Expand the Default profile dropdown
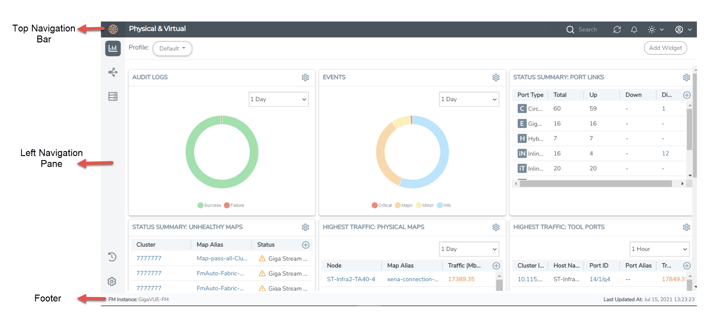 [x=172, y=49]
